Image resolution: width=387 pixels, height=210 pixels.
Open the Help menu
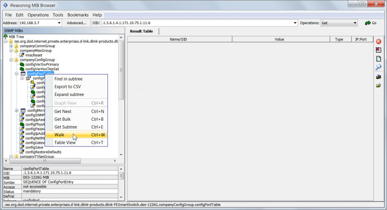click(x=97, y=15)
